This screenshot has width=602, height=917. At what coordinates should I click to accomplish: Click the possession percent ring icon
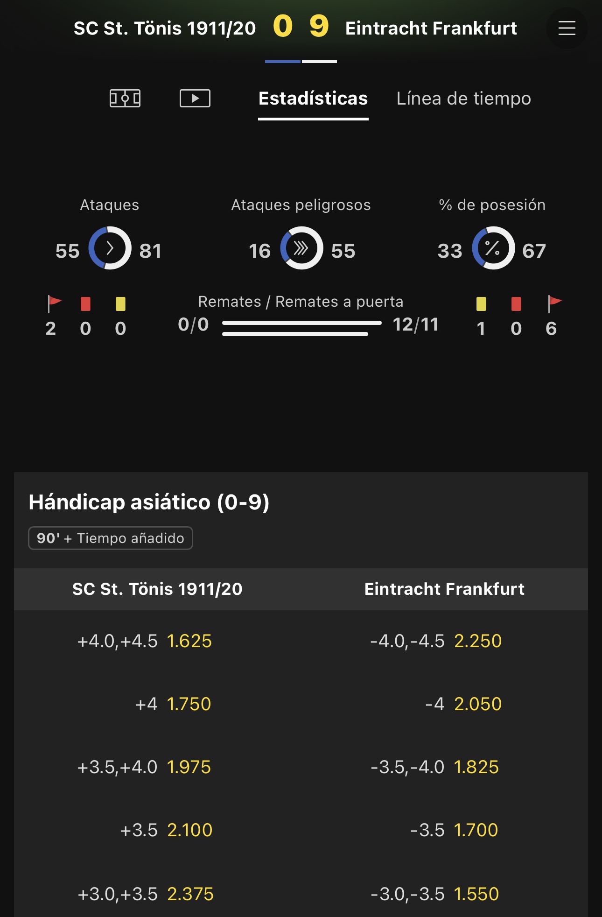[x=493, y=248]
